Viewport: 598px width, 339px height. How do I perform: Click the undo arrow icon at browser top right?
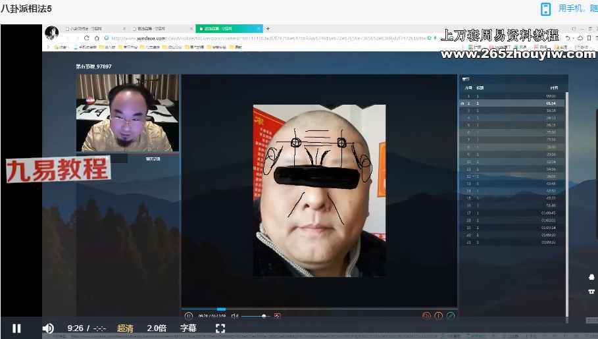(x=568, y=38)
